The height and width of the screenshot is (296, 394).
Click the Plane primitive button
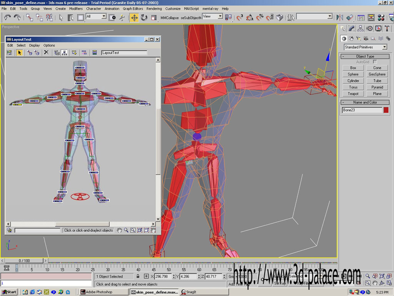tap(377, 94)
